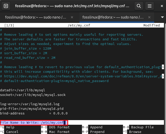Close the first terminal tab

(x=72, y=17)
